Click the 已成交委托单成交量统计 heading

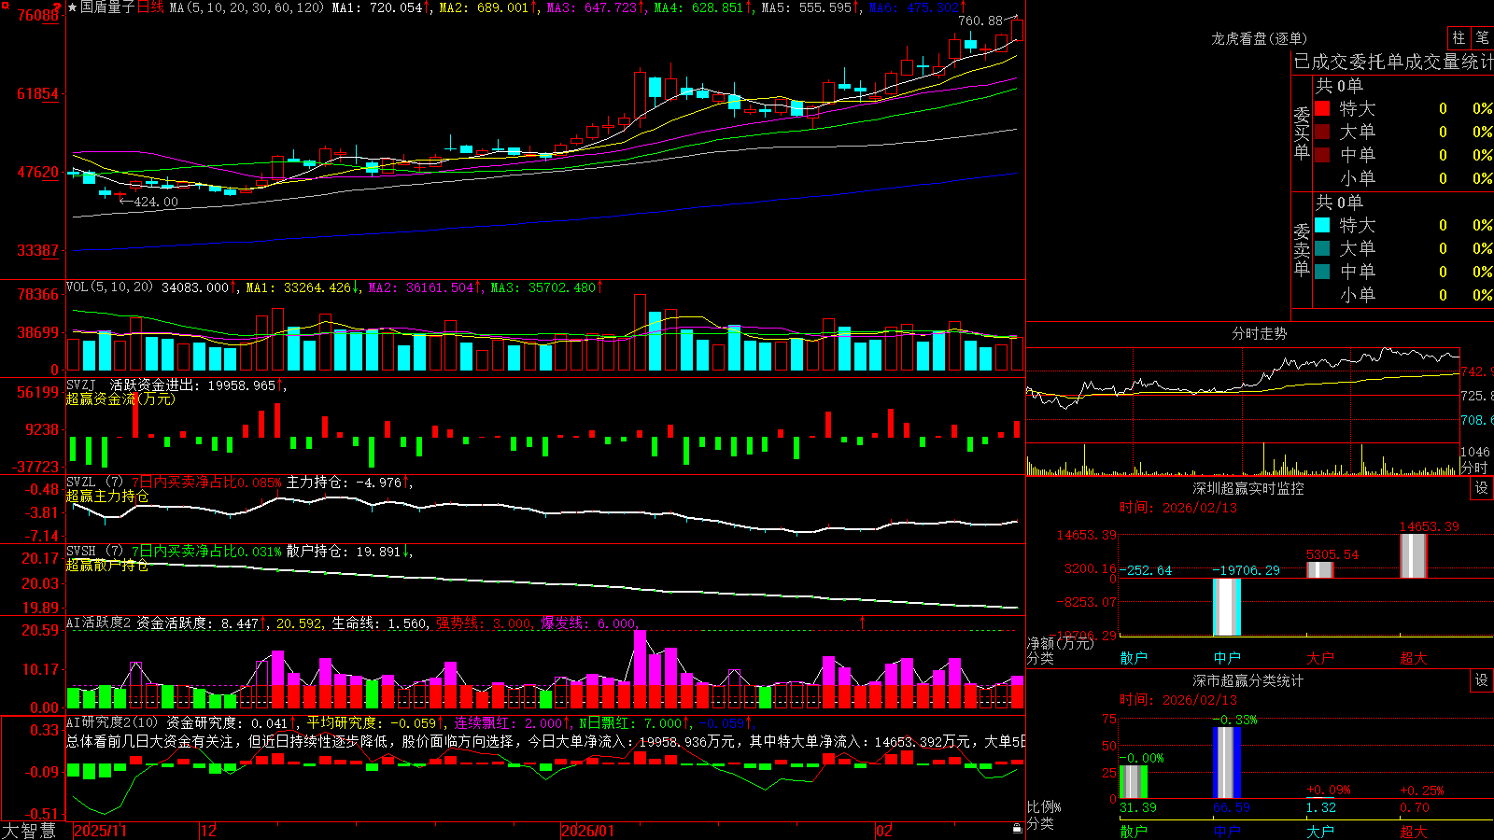1393,62
